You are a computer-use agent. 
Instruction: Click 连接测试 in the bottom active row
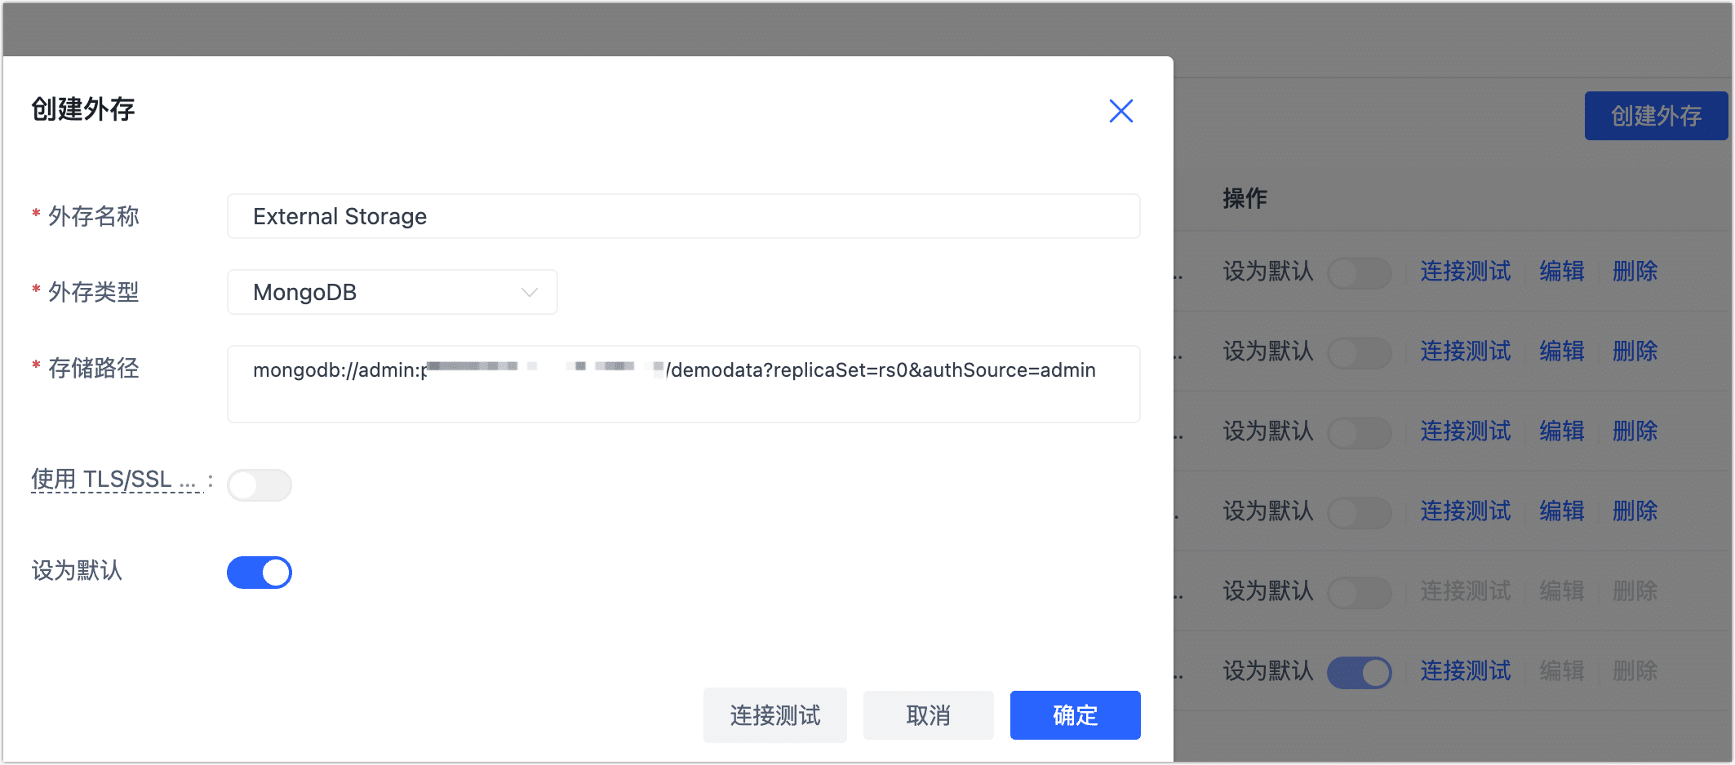1465,670
